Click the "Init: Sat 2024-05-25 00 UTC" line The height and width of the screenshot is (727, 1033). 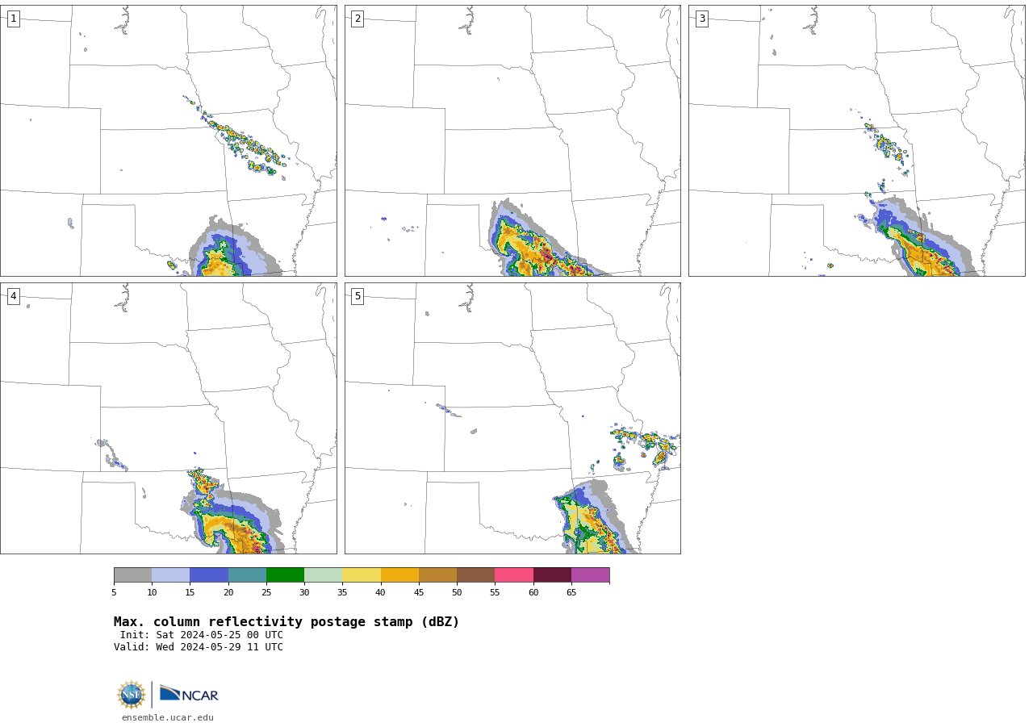pos(202,635)
